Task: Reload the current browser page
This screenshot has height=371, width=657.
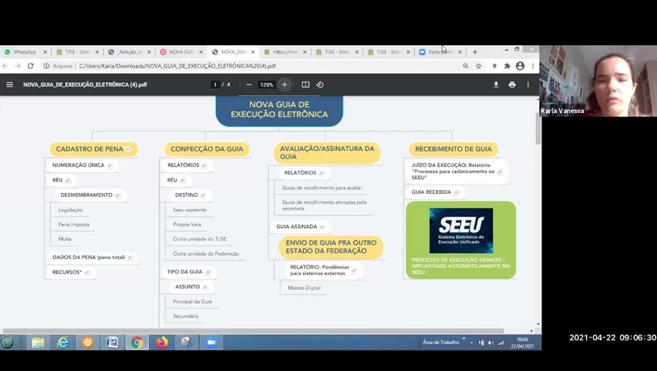Action: pyautogui.click(x=31, y=66)
